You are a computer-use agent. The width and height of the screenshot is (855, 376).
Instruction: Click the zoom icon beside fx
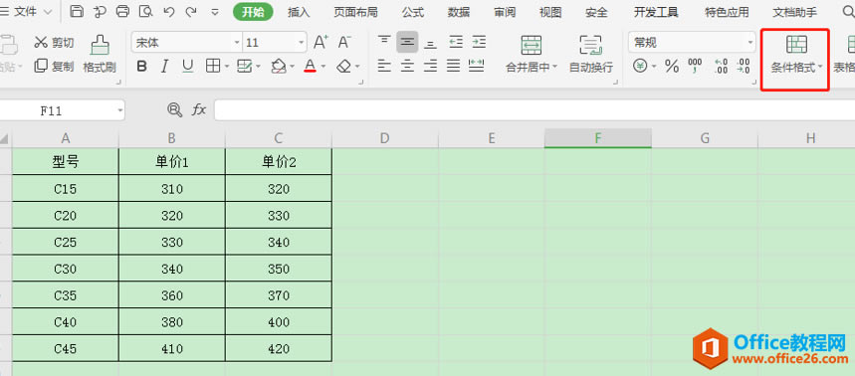tap(174, 110)
